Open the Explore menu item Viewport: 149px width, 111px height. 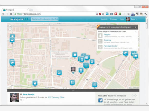point(114,19)
